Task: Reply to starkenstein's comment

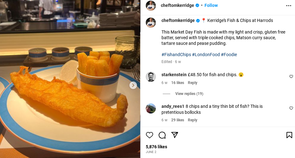Action: pos(192,83)
